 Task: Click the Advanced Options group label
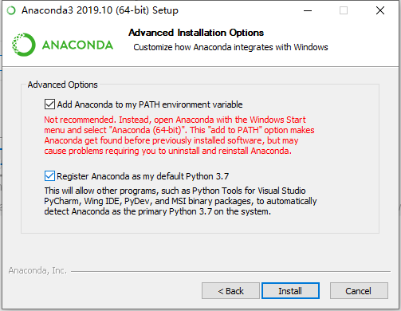click(x=63, y=85)
